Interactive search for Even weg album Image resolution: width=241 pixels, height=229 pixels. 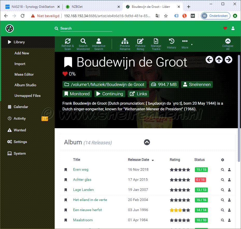229,170
